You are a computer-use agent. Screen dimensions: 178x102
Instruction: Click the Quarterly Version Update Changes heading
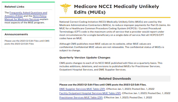pos(85,57)
